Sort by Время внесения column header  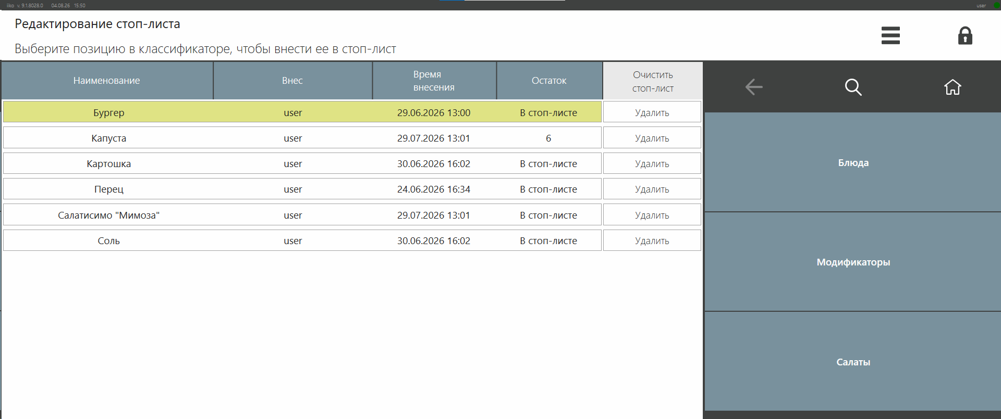click(434, 81)
